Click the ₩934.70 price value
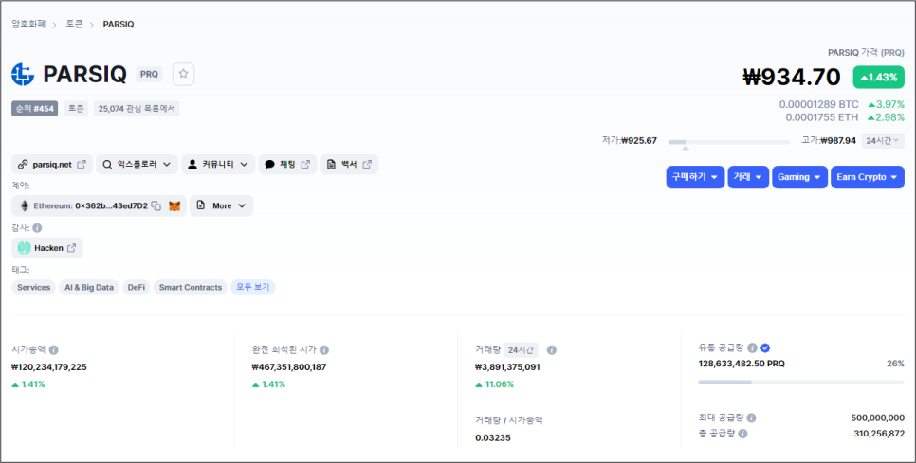 click(792, 77)
